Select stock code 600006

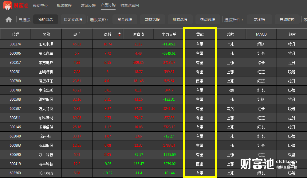15,53
